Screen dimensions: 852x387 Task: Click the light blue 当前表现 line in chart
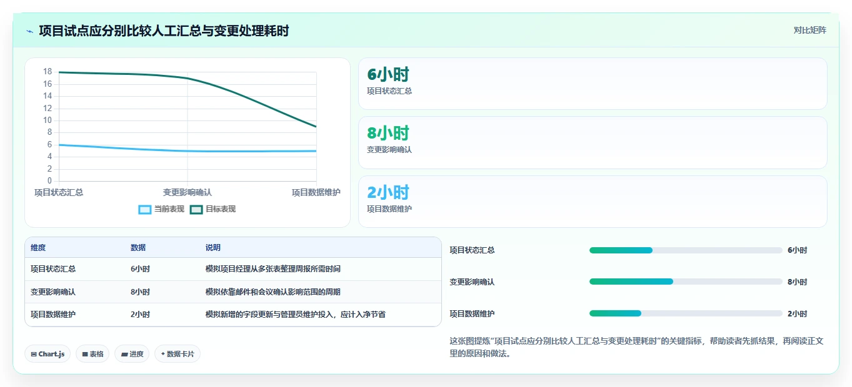[188, 150]
